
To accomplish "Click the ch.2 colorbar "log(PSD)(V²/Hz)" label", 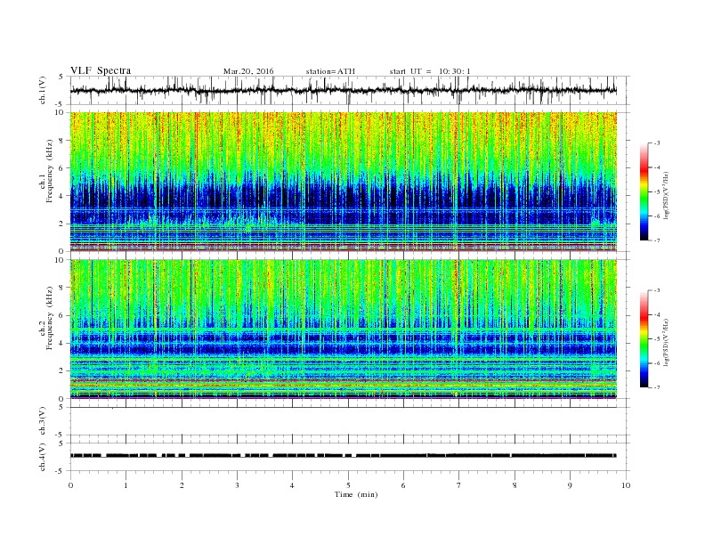I will 666,342.
